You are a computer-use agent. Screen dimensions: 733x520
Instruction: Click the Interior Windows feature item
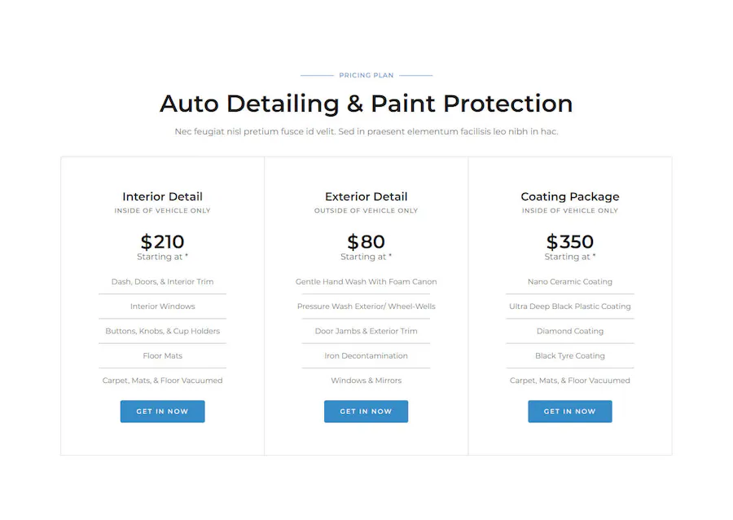click(x=162, y=306)
